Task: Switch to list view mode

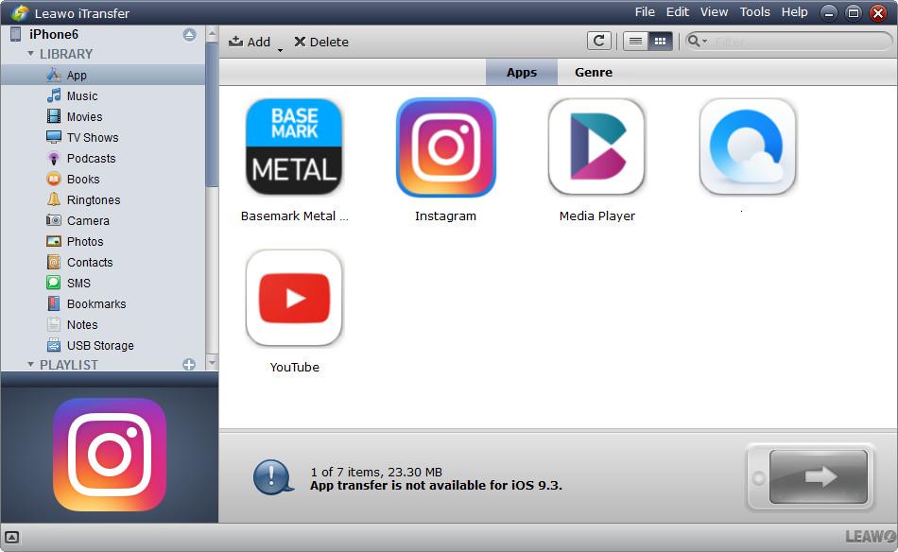Action: [x=636, y=41]
